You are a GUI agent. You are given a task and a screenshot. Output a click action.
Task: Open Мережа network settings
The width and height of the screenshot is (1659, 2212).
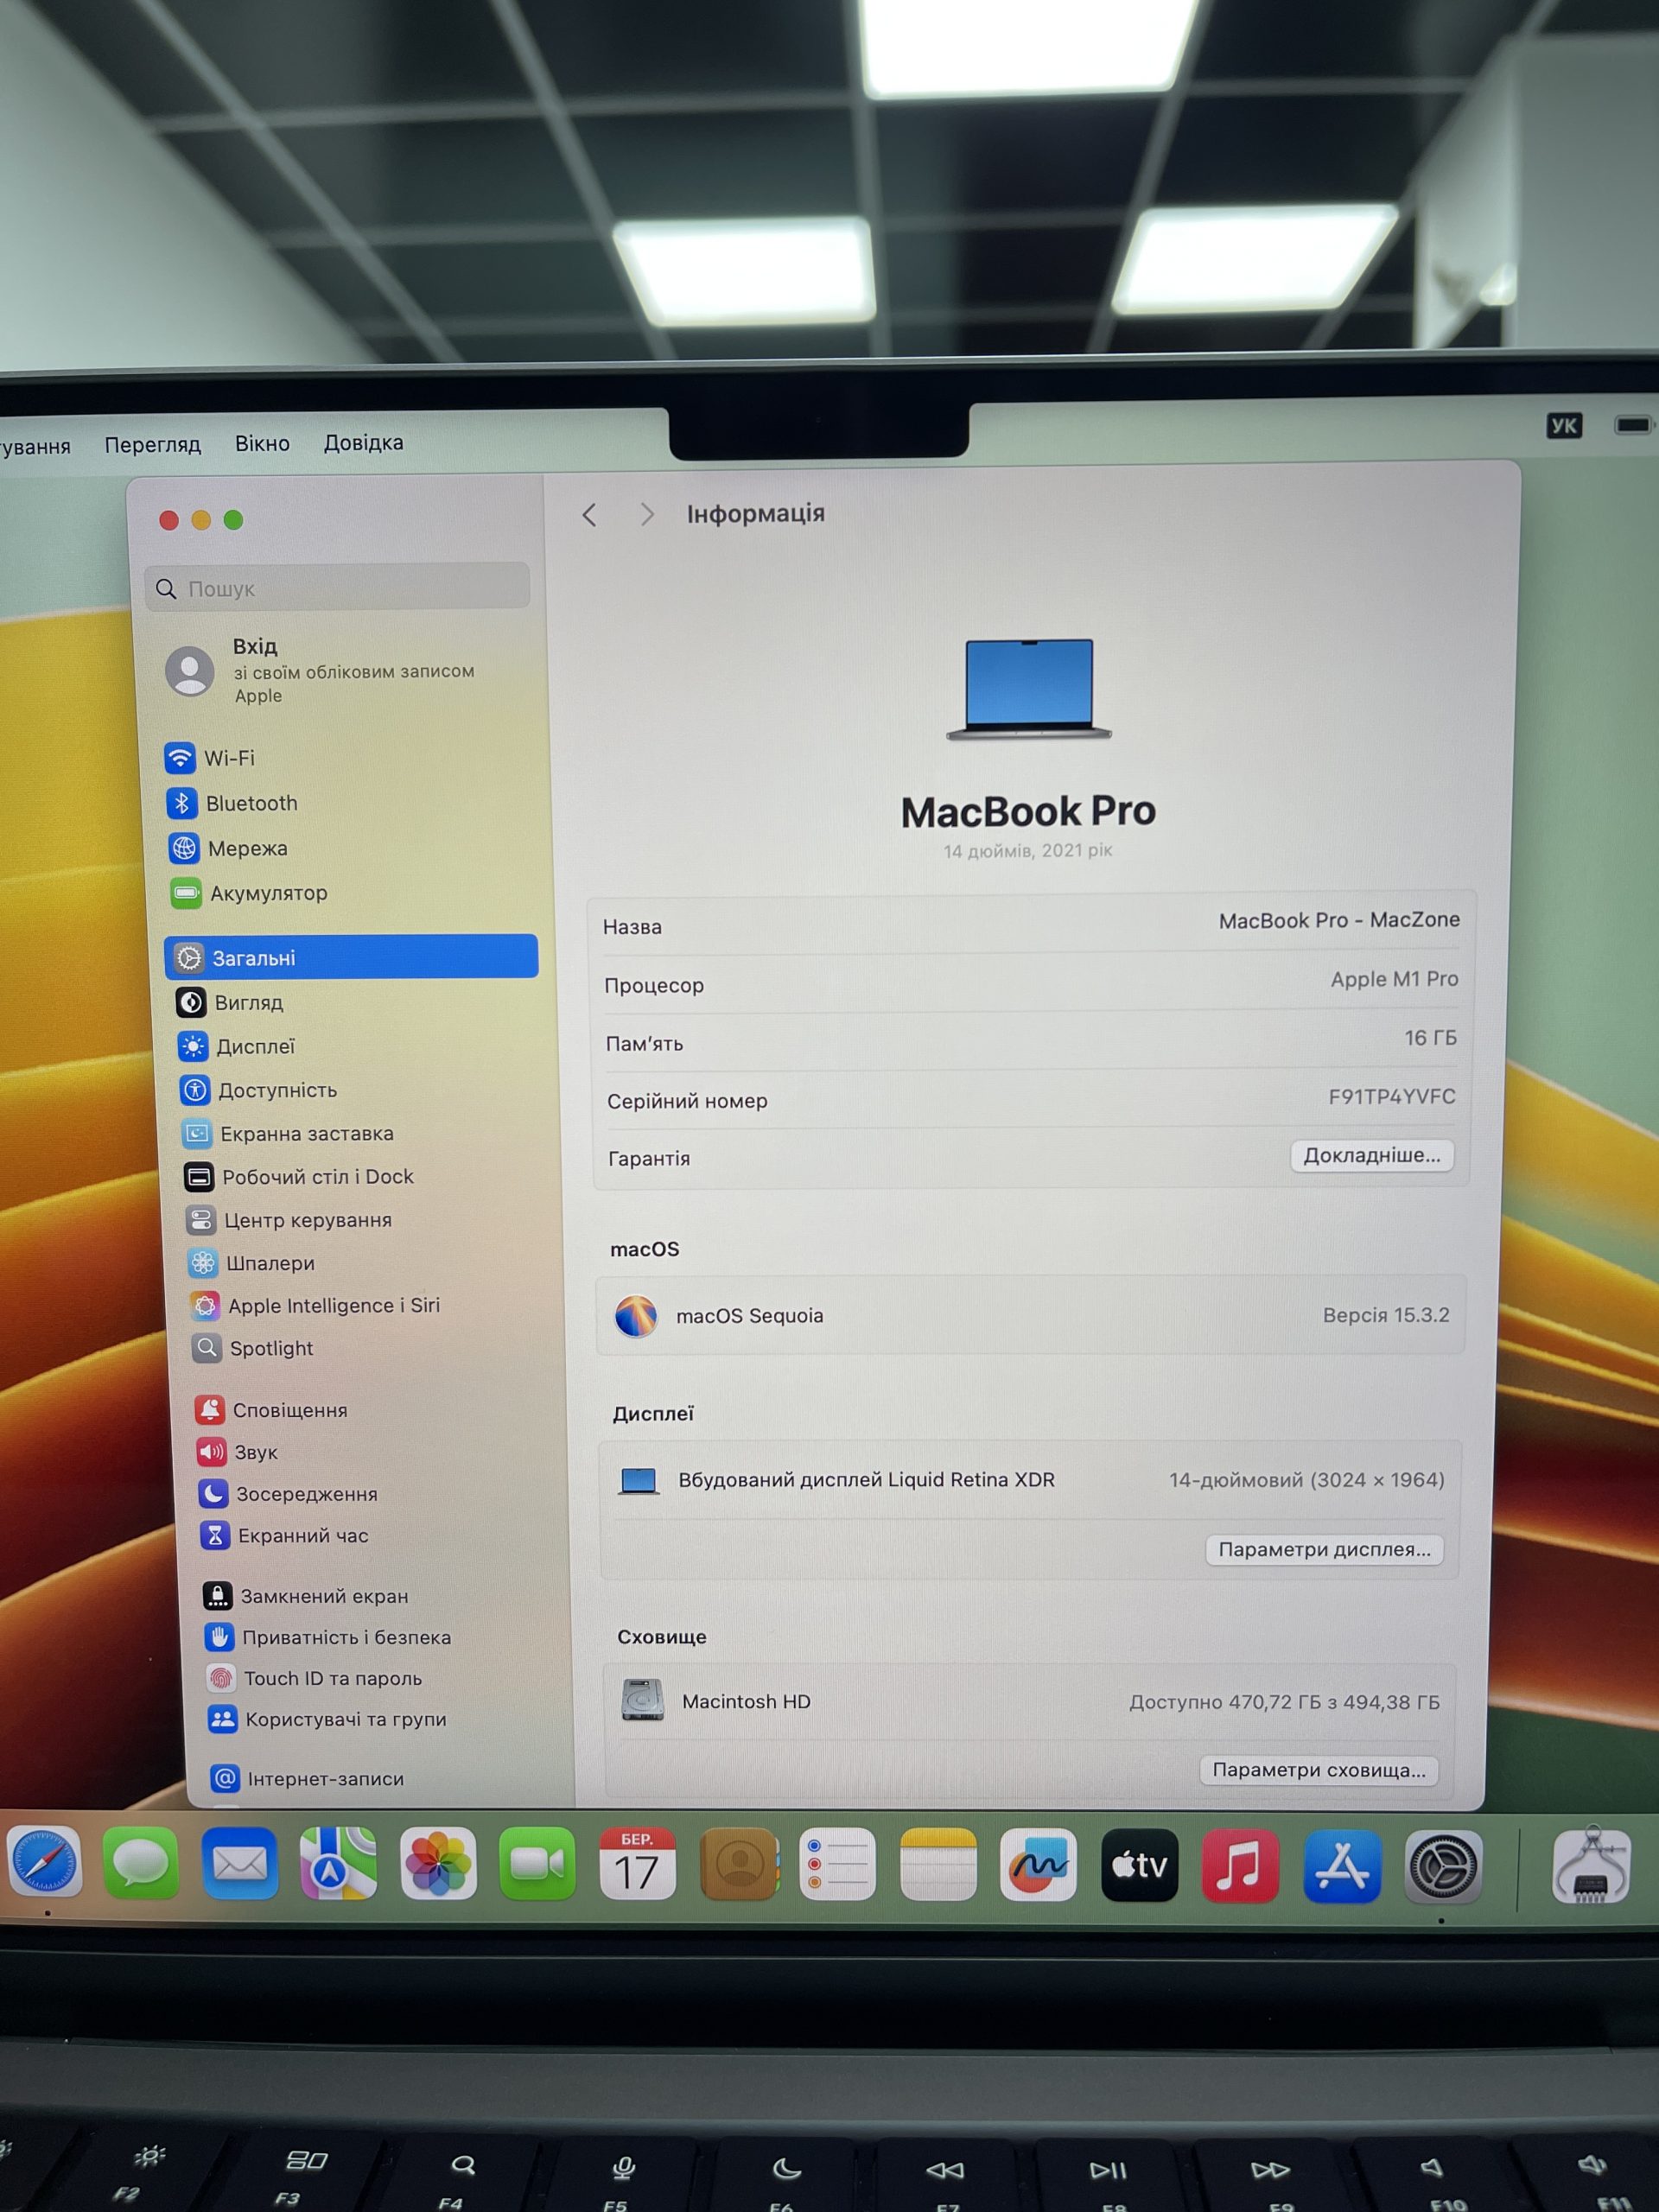coord(228,848)
